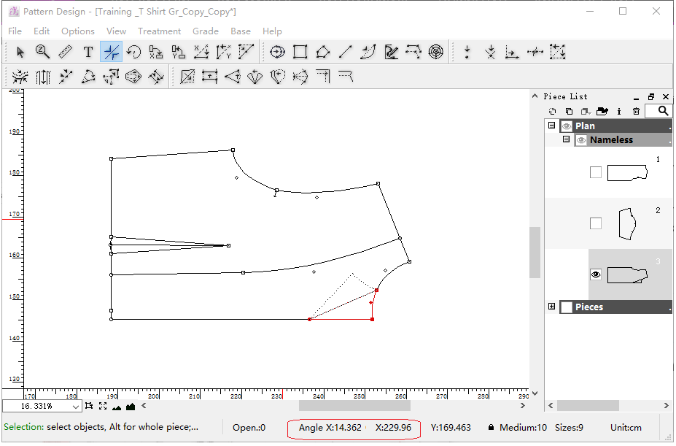Open the Treatment menu

tap(159, 31)
